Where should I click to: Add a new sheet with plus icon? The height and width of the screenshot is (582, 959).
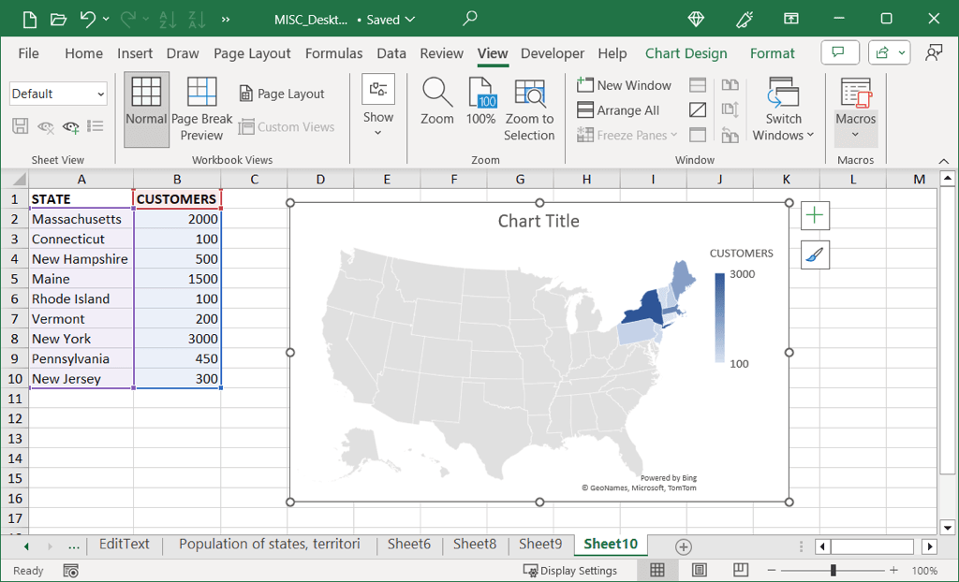pyautogui.click(x=684, y=546)
